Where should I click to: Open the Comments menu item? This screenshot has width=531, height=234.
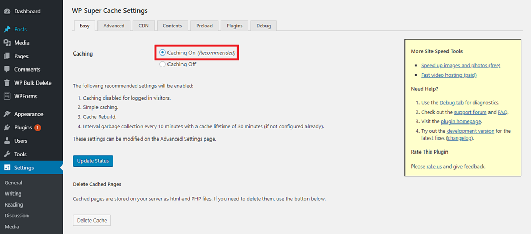pos(31,70)
